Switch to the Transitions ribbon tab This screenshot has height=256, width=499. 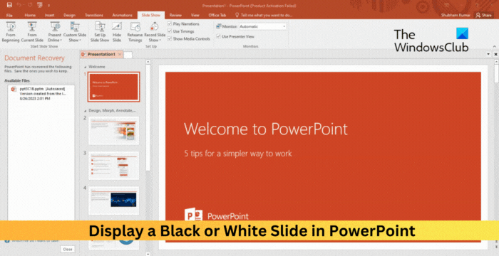[94, 15]
